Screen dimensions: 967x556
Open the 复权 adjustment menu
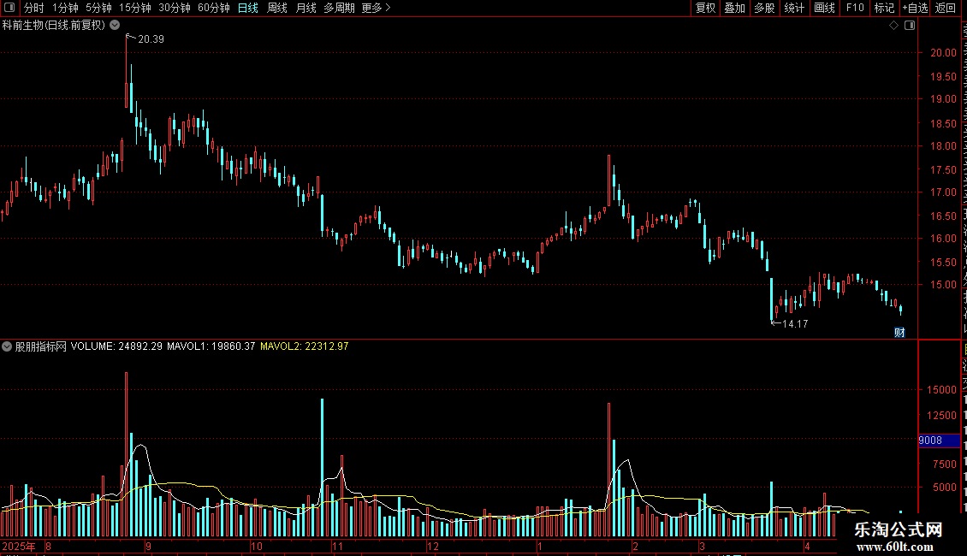705,8
